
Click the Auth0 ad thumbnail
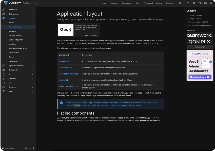66,30
